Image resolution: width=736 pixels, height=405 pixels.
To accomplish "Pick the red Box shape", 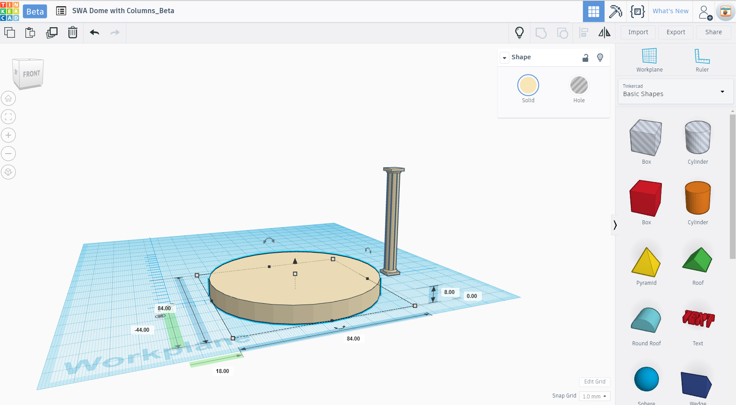I will (x=646, y=198).
